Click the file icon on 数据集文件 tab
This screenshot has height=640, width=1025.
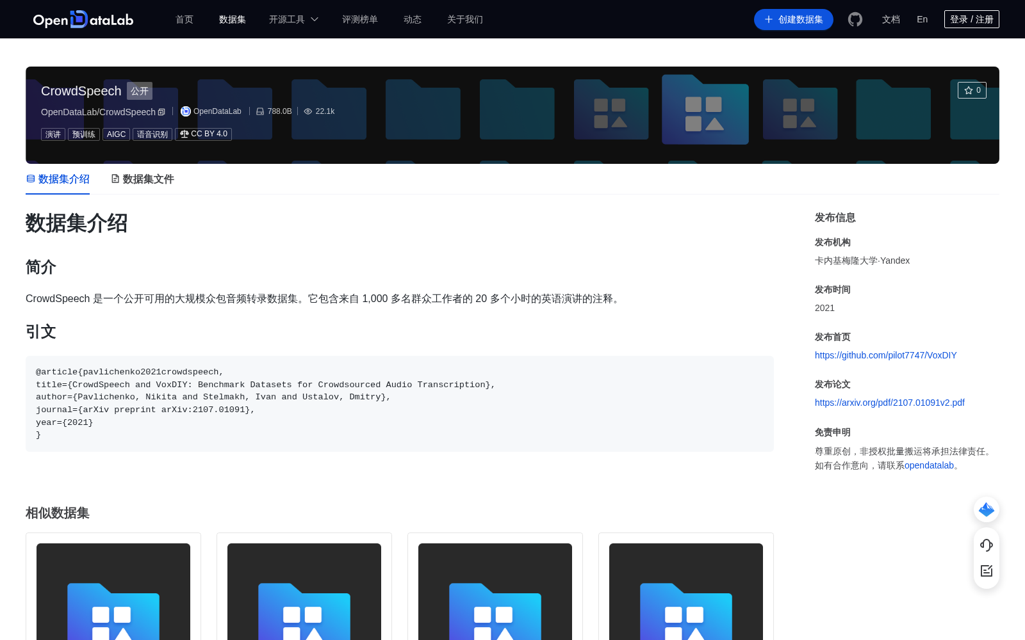coord(115,179)
